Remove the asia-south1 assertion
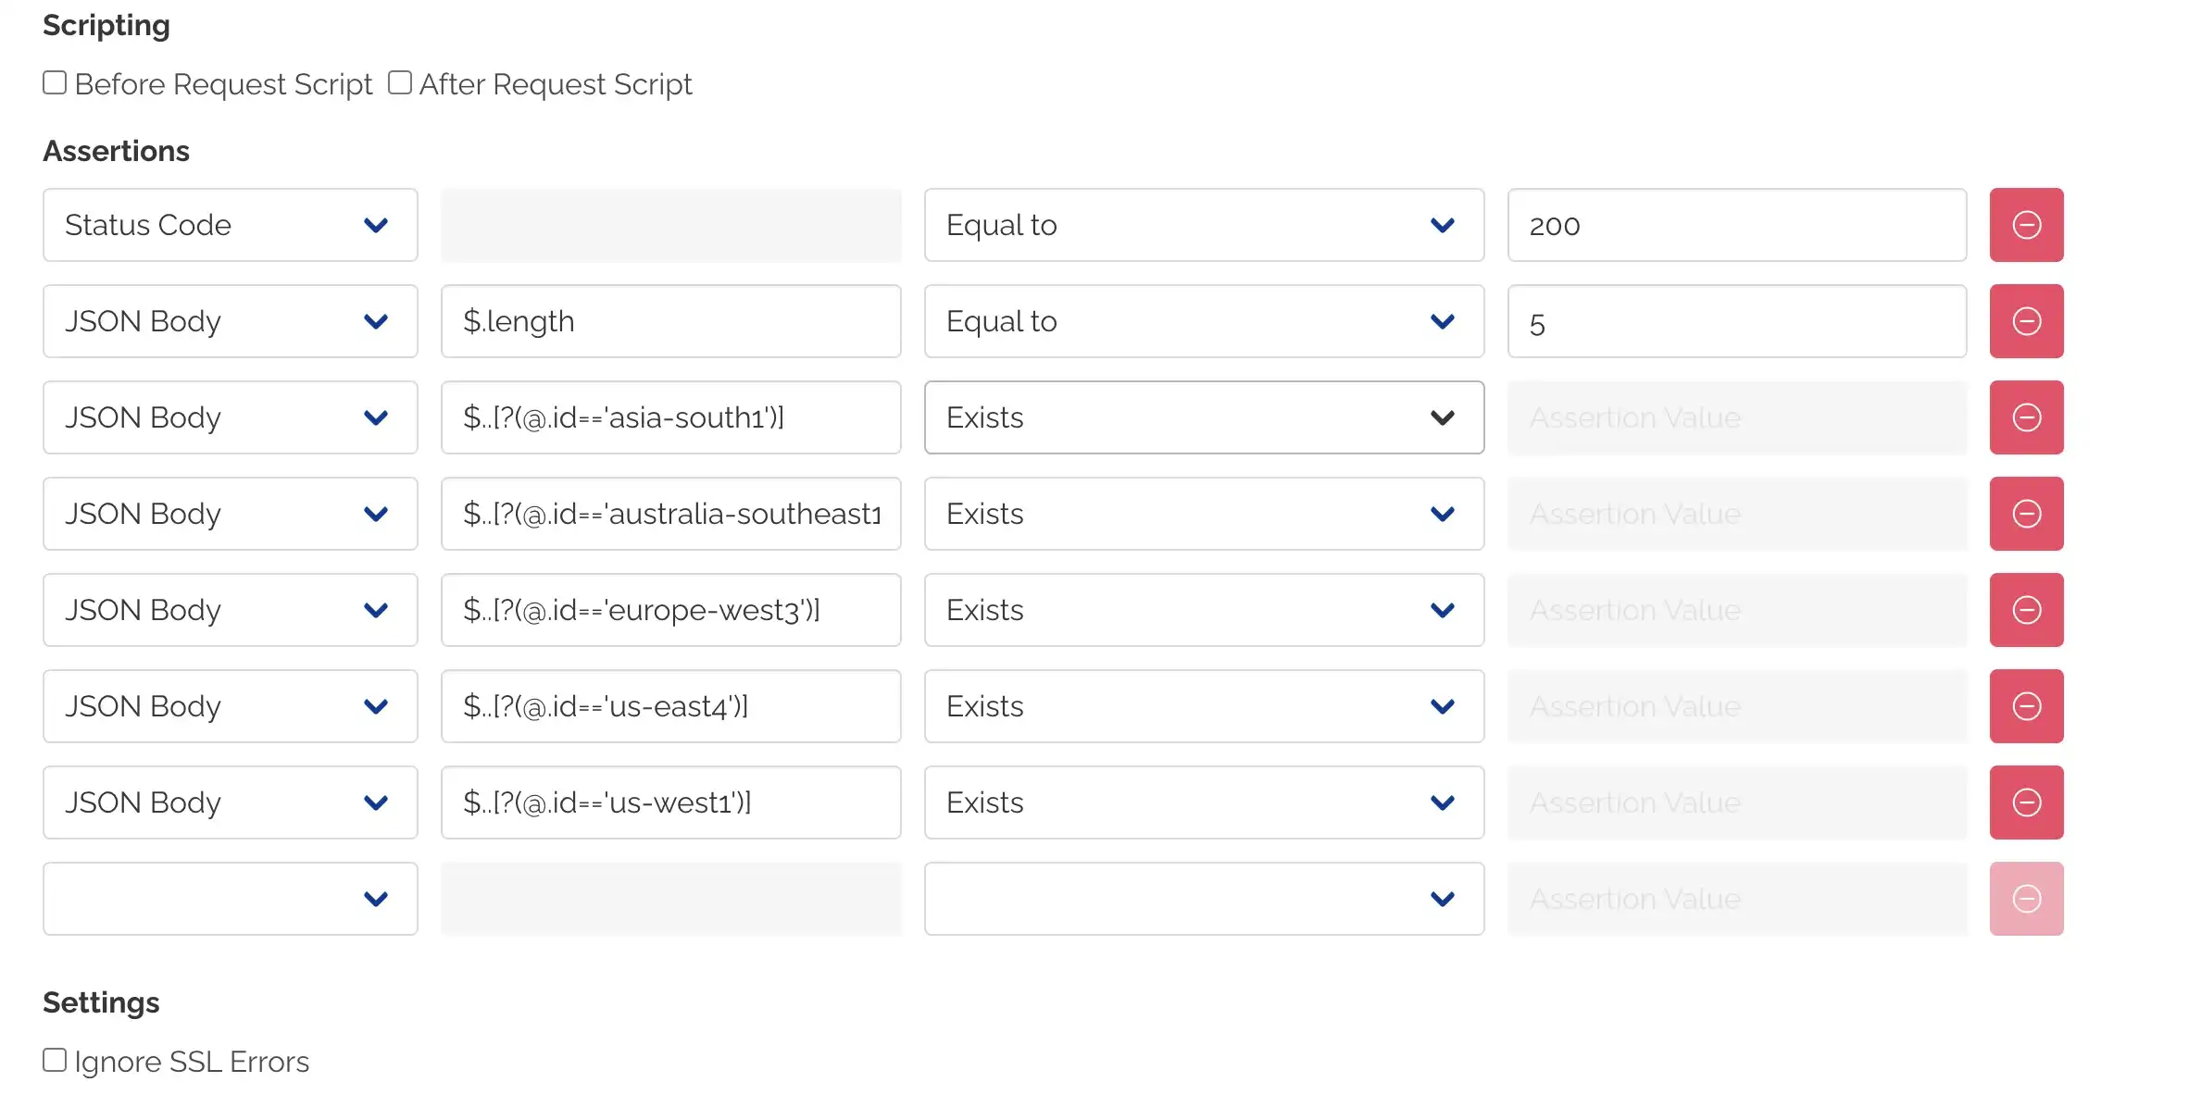 (2026, 417)
